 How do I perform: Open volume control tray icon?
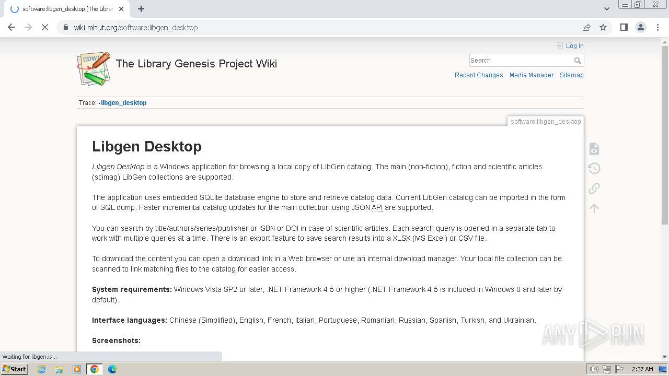pos(594,369)
